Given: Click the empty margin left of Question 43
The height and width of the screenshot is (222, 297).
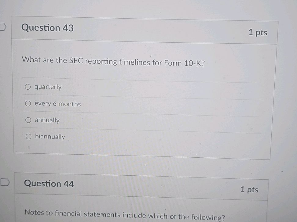Looking at the screenshot, I should pyautogui.click(x=6, y=91).
